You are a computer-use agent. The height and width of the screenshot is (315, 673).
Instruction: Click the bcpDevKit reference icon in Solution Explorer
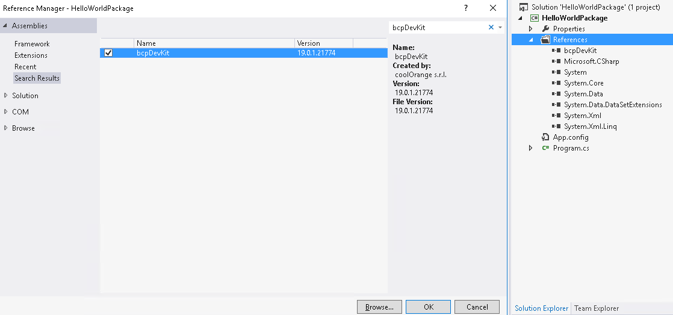(556, 51)
